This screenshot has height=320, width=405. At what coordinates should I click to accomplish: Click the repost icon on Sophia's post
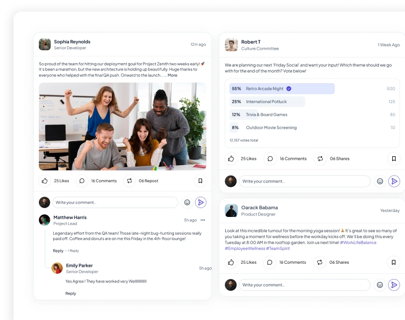130,180
